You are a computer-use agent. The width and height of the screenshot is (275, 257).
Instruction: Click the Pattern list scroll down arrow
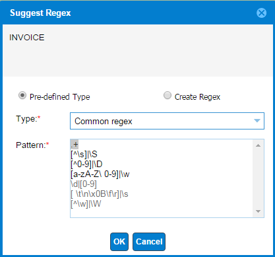pyautogui.click(x=259, y=211)
